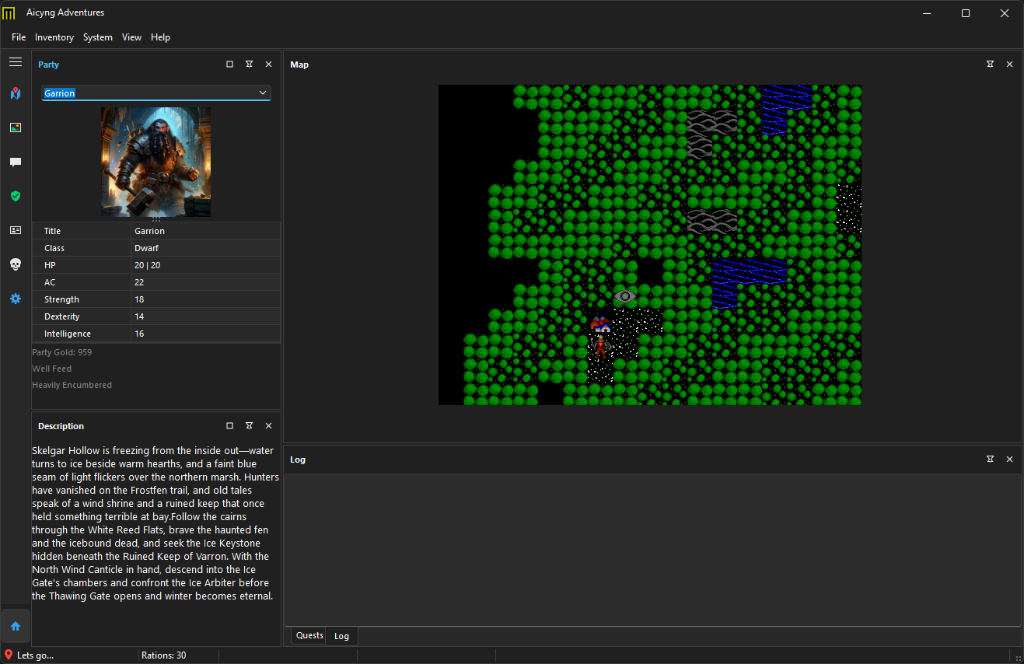The image size is (1024, 664).
Task: Click the eye marker on the map
Action: 624,296
